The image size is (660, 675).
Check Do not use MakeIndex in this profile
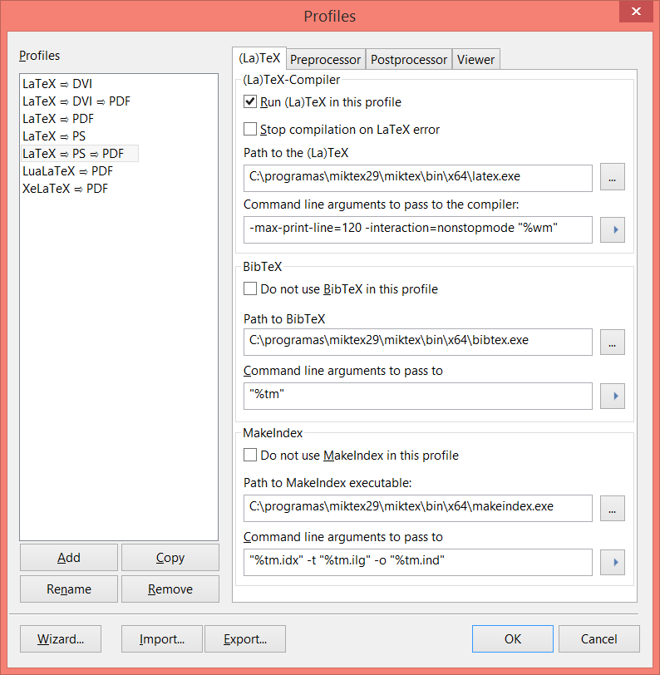pos(250,455)
